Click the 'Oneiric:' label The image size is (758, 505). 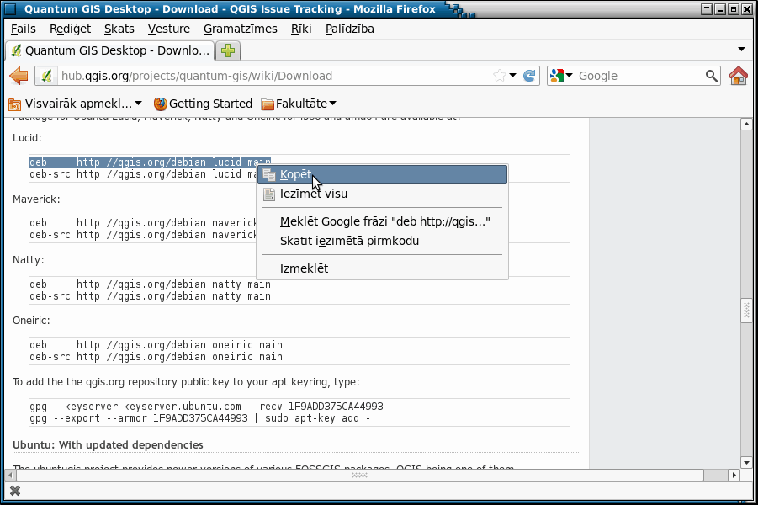31,320
